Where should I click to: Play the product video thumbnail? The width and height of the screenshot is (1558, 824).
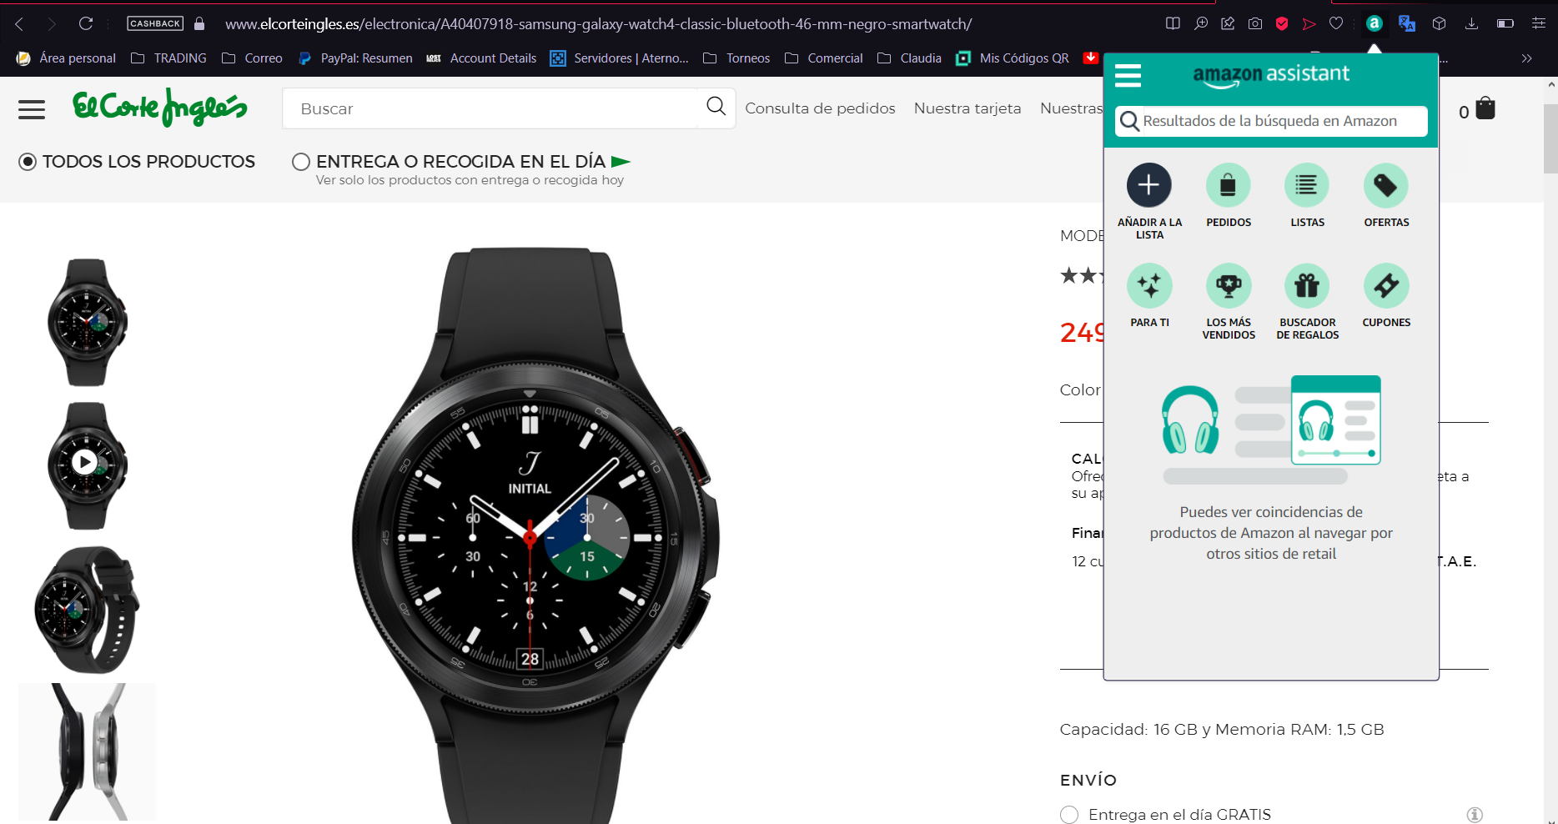(x=85, y=462)
